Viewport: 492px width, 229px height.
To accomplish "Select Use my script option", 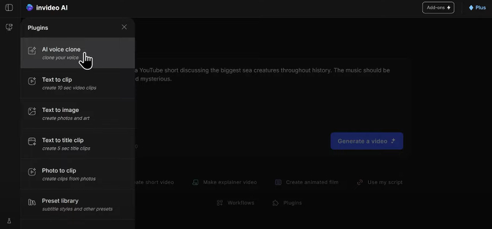I will [x=380, y=182].
